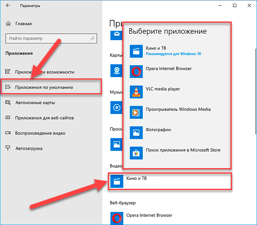
Task: Click the Приложения по умолчанию list icon
Action: coord(8,87)
